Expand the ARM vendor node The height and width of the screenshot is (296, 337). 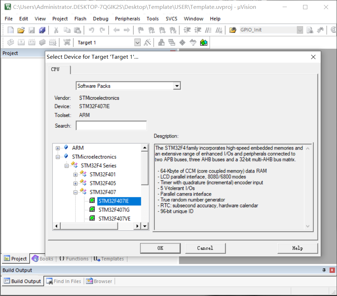click(58, 148)
